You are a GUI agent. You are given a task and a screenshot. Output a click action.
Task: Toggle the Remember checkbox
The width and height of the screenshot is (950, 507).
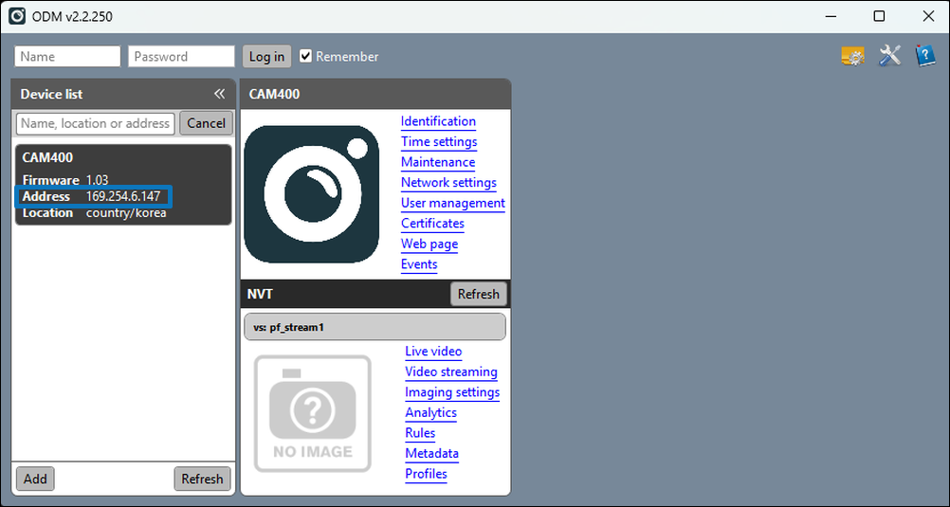(306, 56)
